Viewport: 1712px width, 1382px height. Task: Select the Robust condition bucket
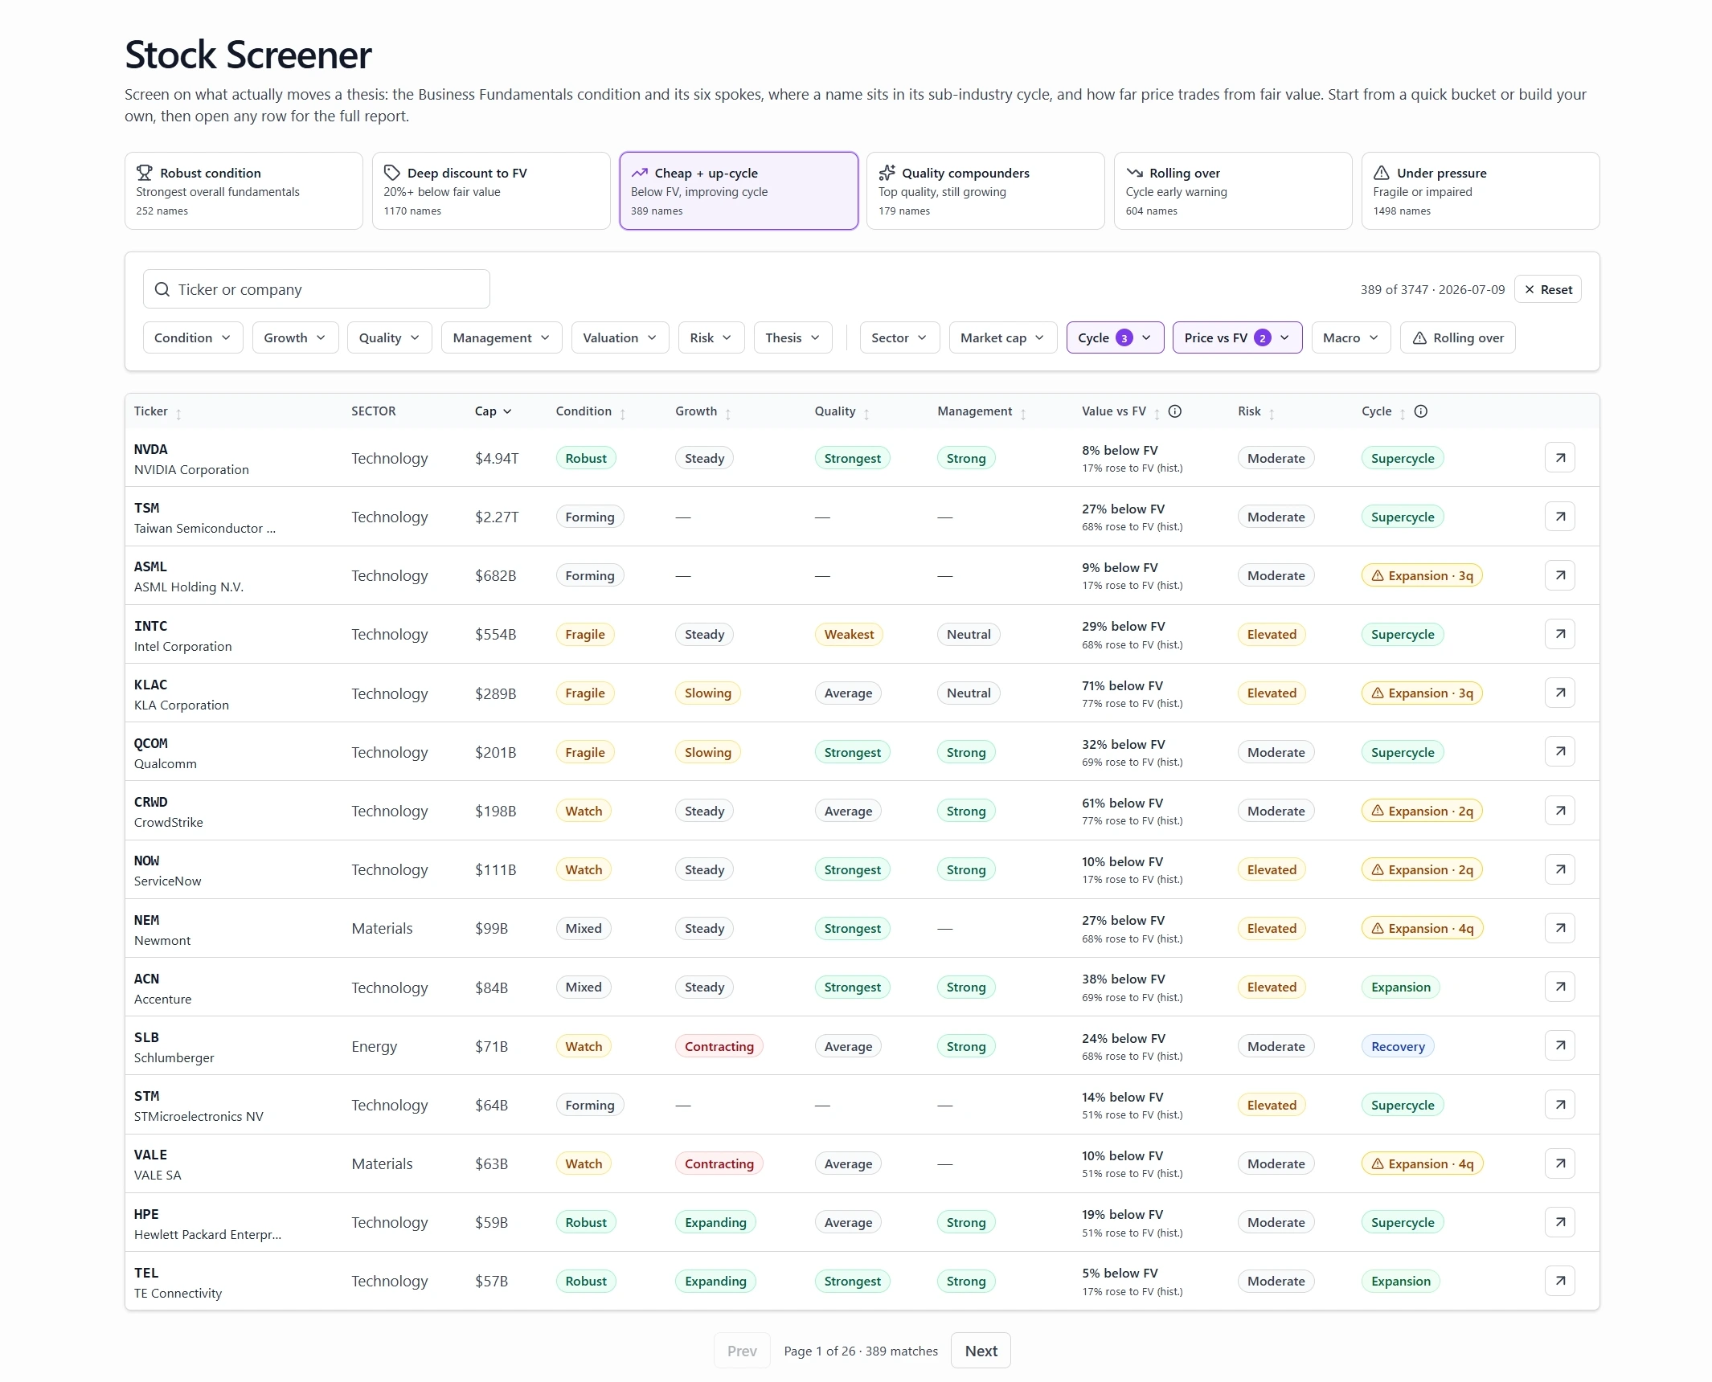coord(244,191)
